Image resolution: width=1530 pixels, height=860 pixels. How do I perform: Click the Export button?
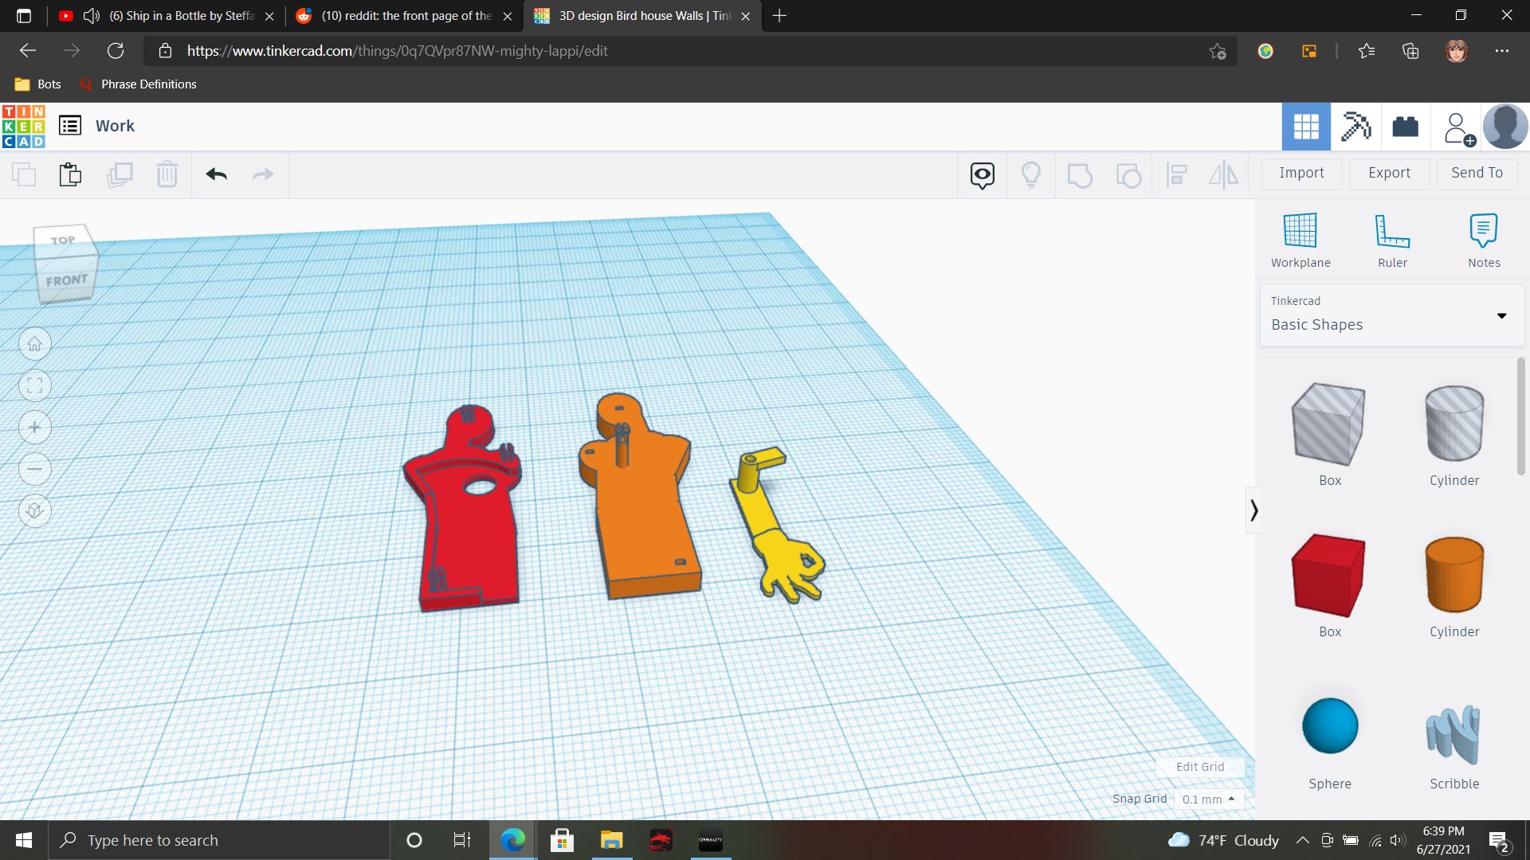coord(1388,173)
